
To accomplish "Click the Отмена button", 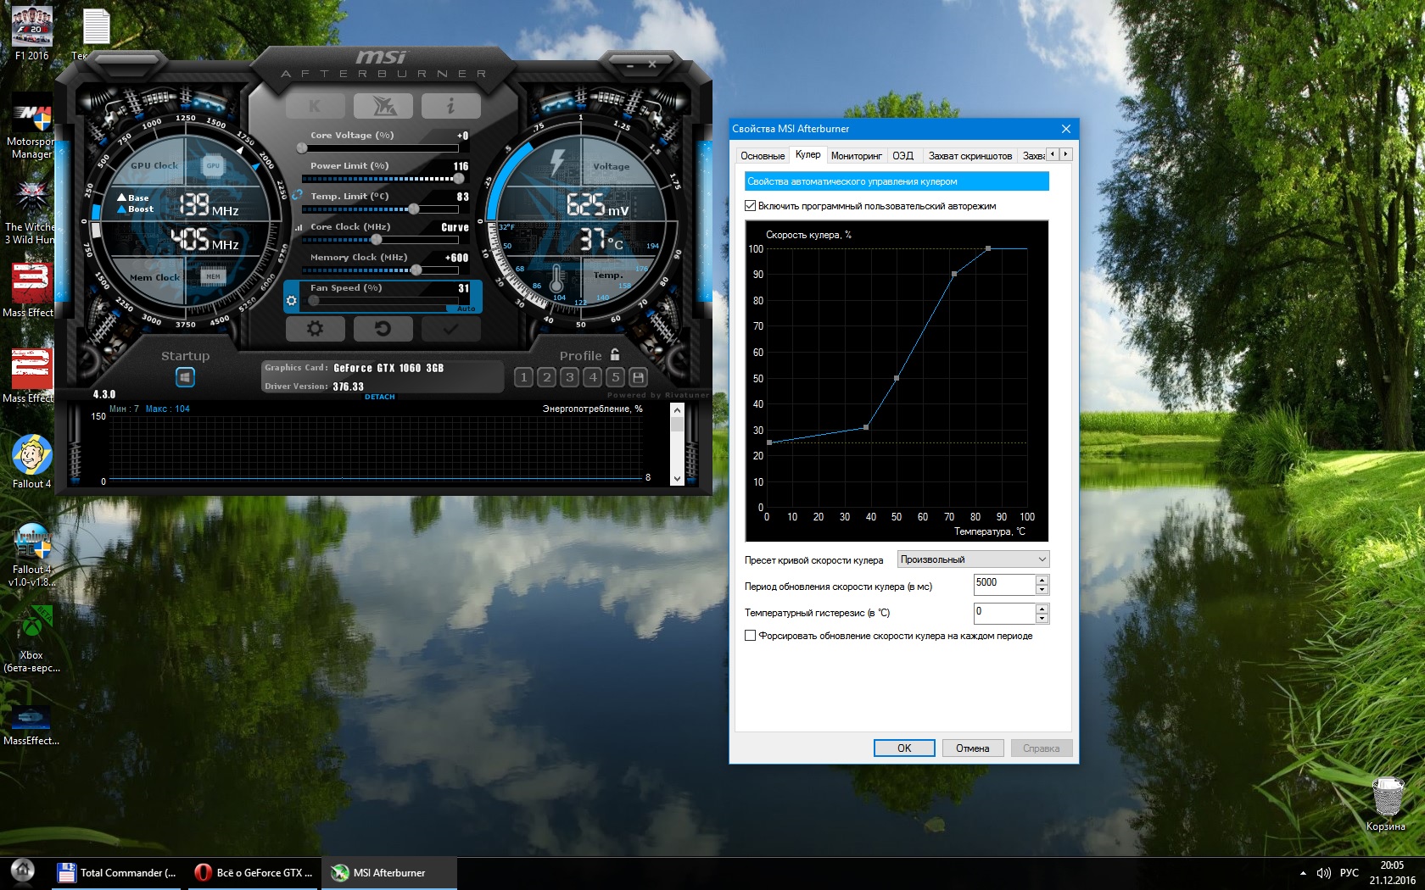I will (972, 748).
